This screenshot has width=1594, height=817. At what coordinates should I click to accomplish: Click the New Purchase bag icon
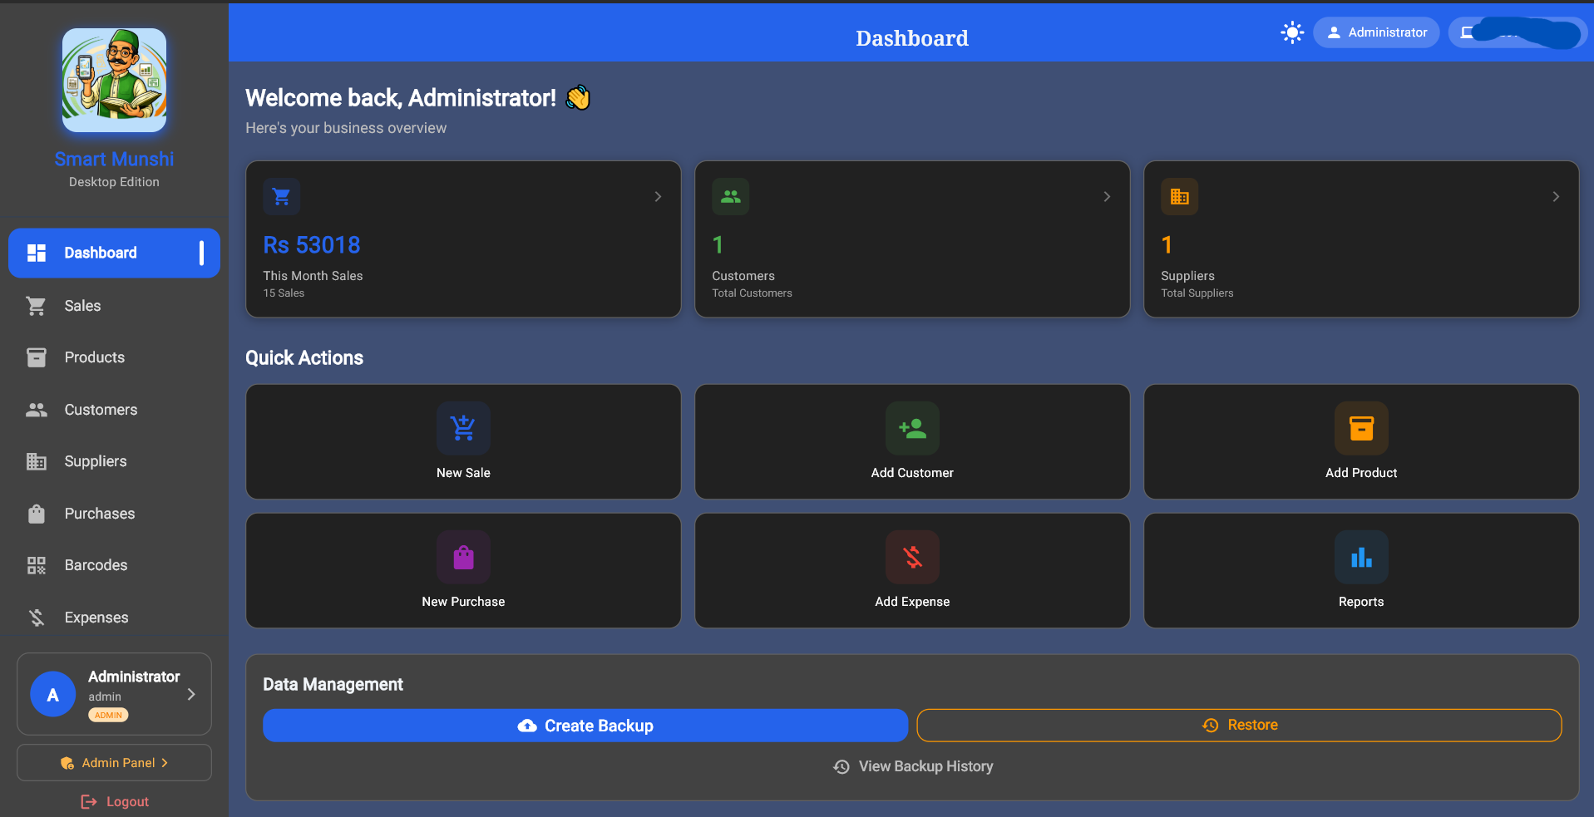pos(463,557)
